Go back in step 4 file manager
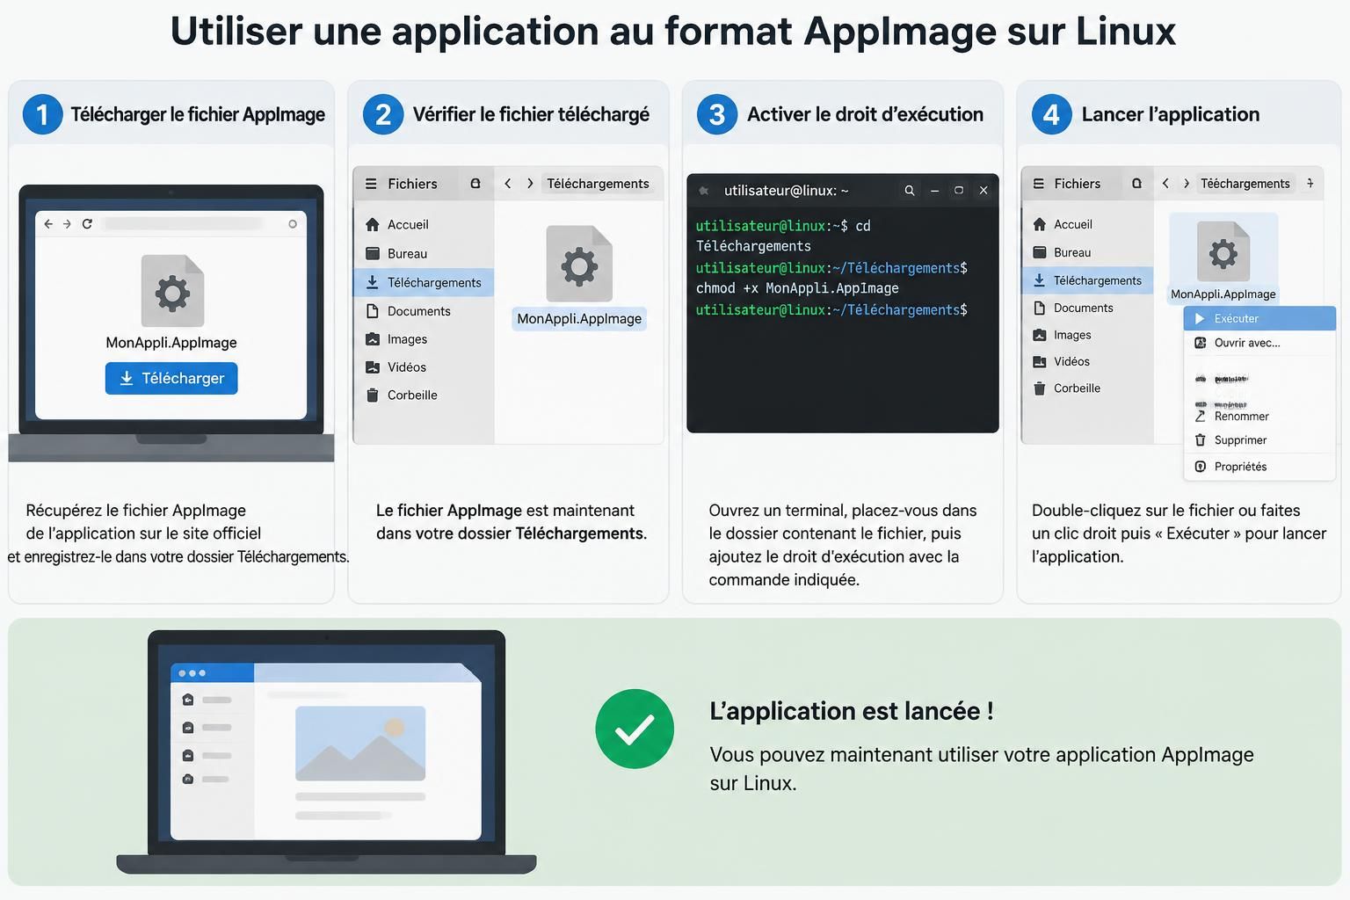 click(x=1165, y=184)
